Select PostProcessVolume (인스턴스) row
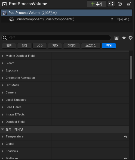135x160 pixels. [66, 13]
